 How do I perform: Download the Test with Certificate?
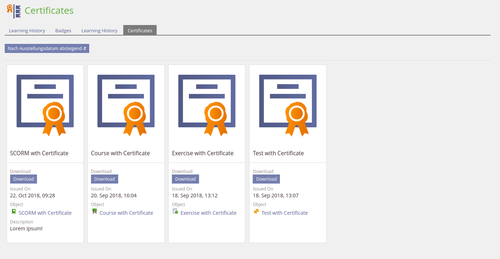[x=266, y=179]
